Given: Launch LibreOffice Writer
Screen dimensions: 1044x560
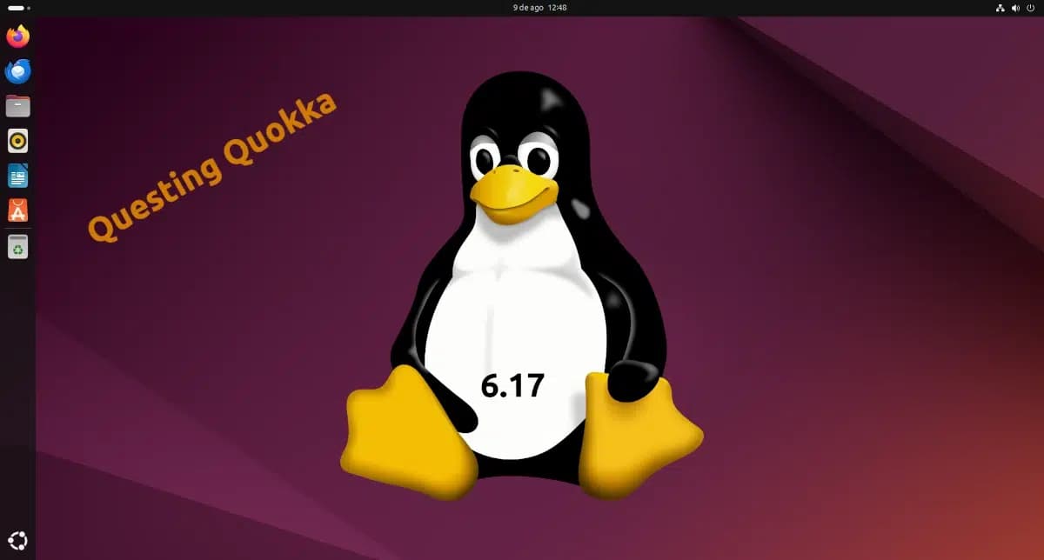Looking at the screenshot, I should pyautogui.click(x=17, y=176).
